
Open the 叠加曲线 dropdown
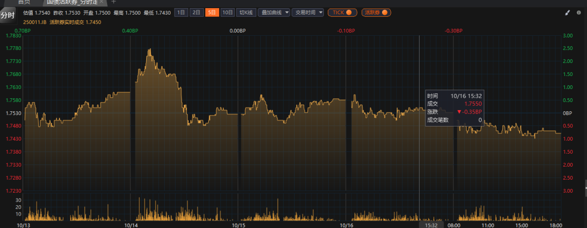coord(274,12)
